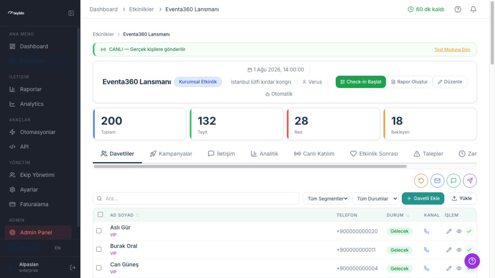The width and height of the screenshot is (495, 278).
Task: Tick the checkbox for Can Güneş
Action: coord(99,268)
